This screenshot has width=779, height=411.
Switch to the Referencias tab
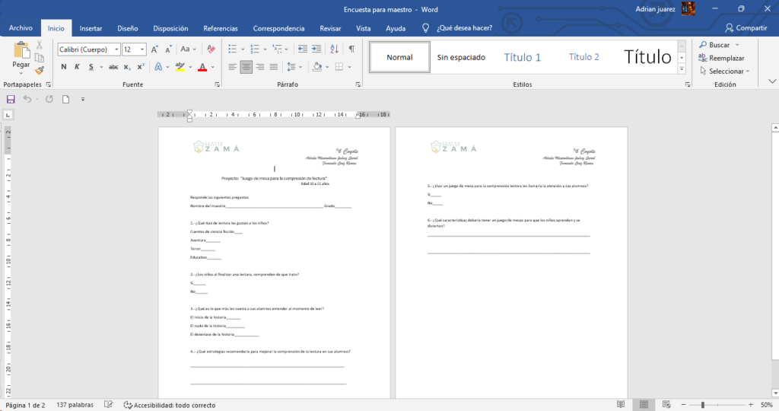(221, 28)
